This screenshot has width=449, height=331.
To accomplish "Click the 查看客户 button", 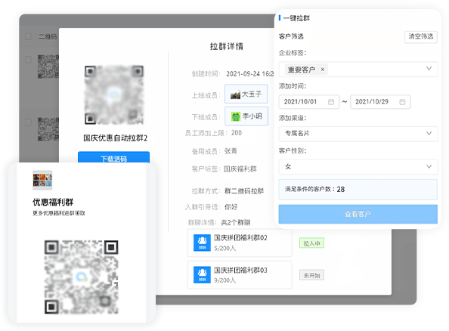I will pos(358,214).
